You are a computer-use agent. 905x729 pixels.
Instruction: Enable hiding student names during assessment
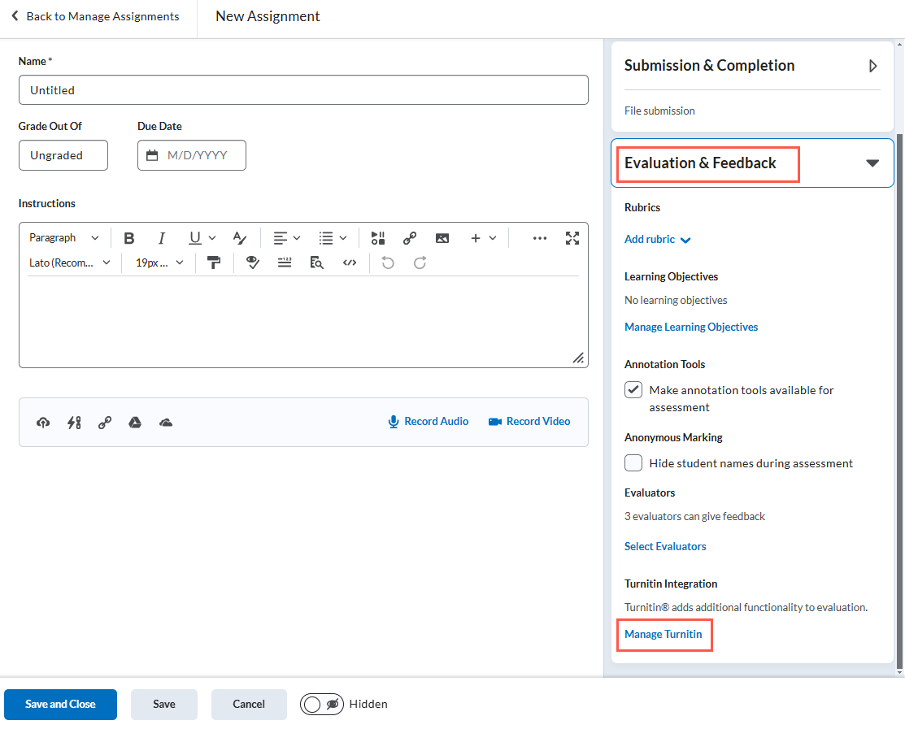point(633,462)
